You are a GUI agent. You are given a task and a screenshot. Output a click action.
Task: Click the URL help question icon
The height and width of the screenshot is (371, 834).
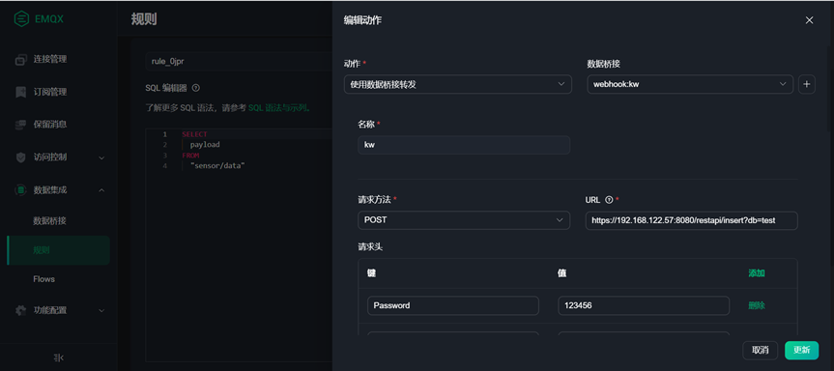point(609,200)
